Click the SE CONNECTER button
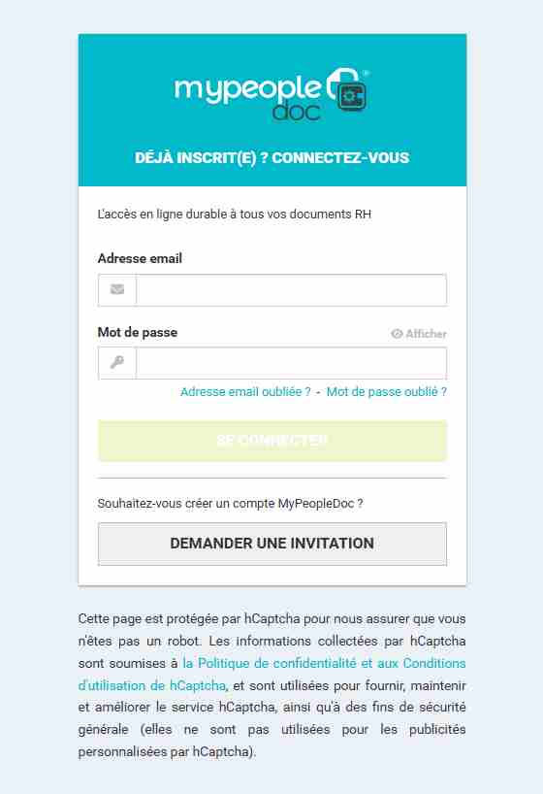The image size is (543, 794). tap(272, 441)
